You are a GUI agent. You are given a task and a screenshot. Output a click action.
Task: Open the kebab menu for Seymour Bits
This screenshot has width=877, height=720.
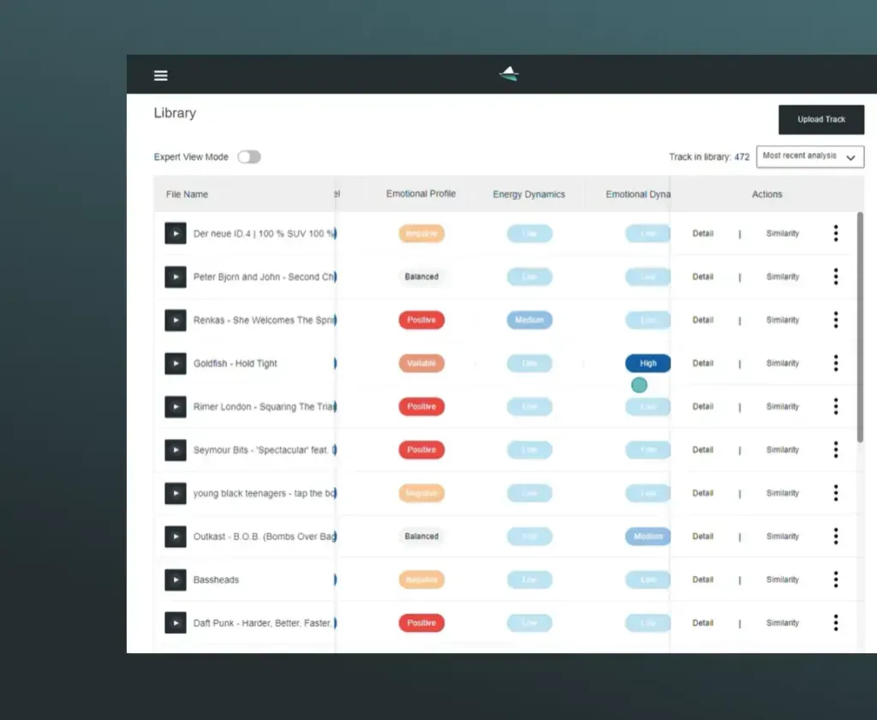coord(835,449)
